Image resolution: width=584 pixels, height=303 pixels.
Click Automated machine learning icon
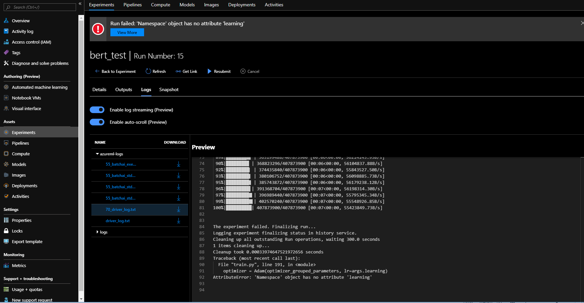[6, 87]
